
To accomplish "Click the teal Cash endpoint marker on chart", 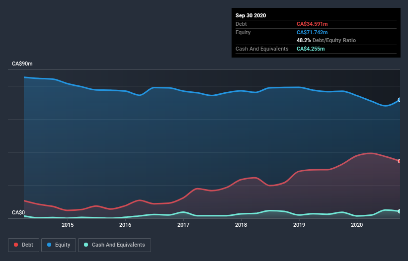I will [x=399, y=211].
